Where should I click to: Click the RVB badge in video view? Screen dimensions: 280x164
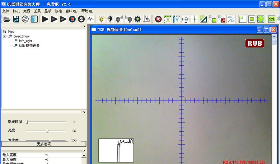254,43
